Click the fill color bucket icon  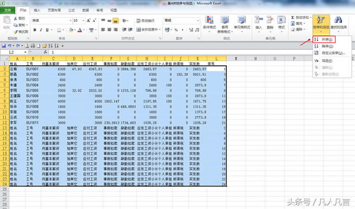coord(71,30)
